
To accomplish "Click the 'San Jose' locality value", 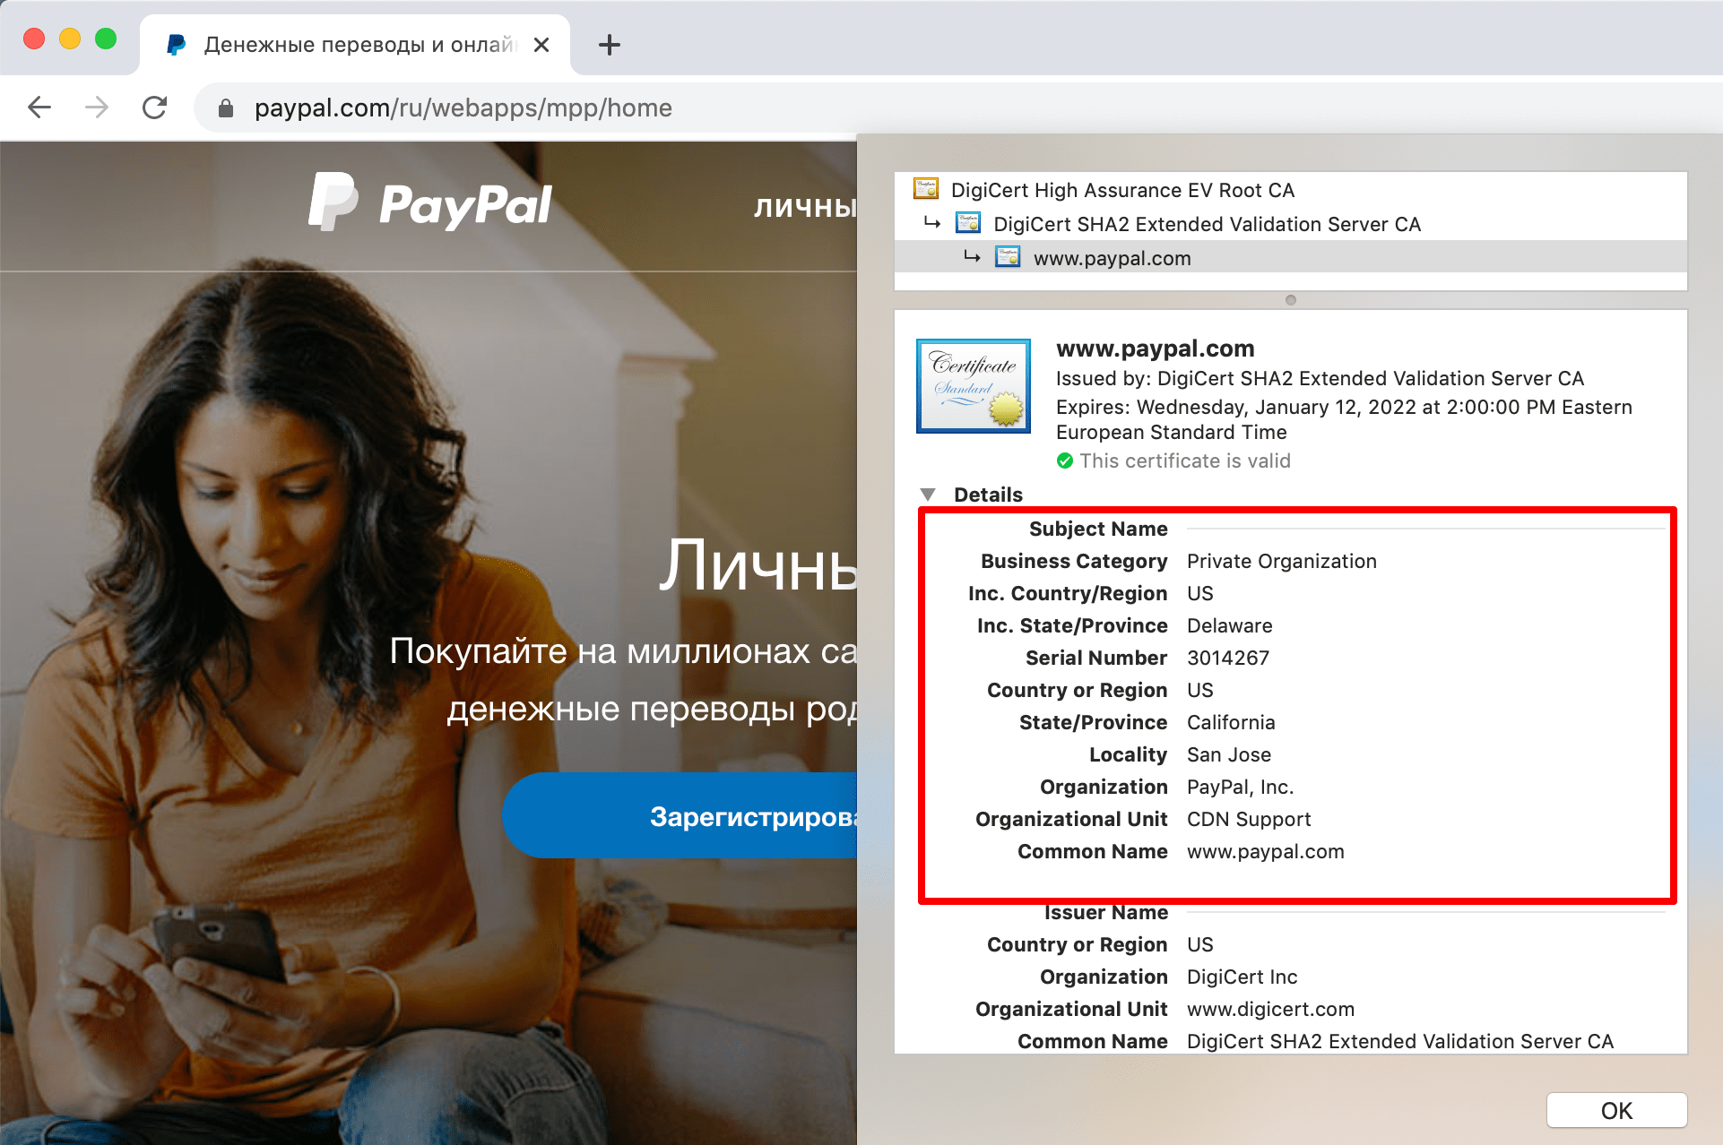I will 1229,754.
